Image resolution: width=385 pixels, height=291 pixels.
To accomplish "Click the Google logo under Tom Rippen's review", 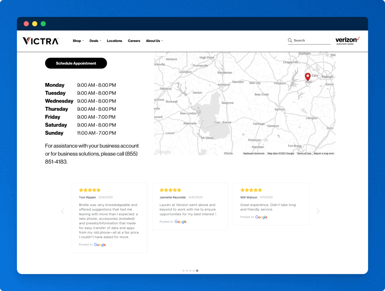I will tap(100, 245).
